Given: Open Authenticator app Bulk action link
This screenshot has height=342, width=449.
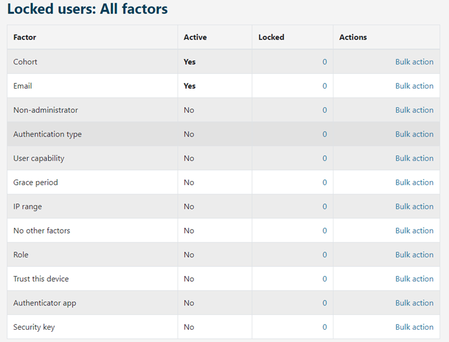Looking at the screenshot, I should click(x=414, y=303).
